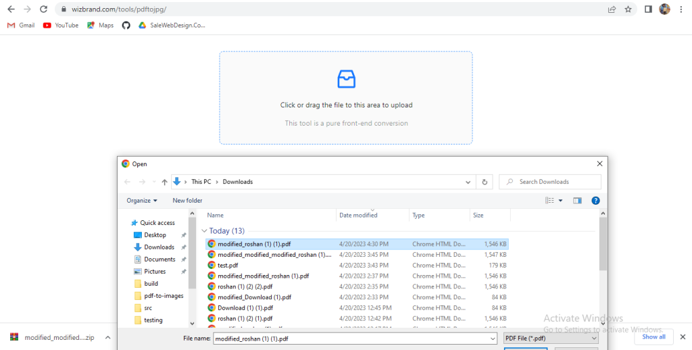Open the Gmail bookmark
This screenshot has width=692, height=350.
click(21, 25)
